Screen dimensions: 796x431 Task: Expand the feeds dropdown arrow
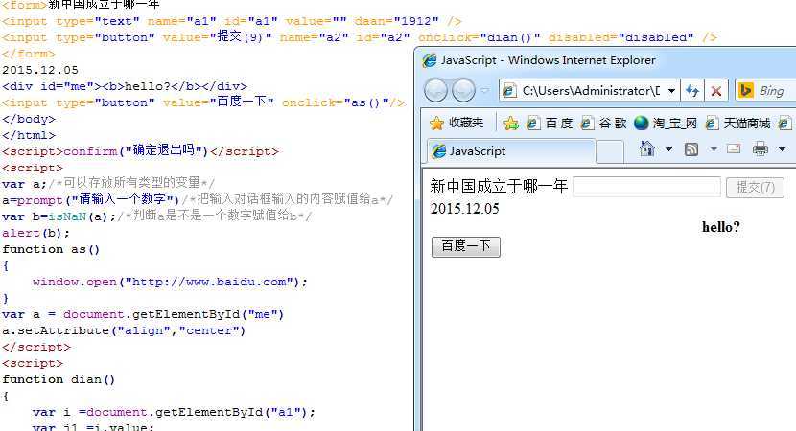(714, 149)
